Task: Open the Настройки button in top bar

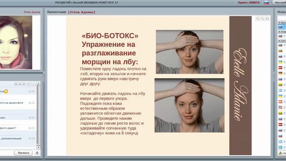Action: click(x=279, y=3)
